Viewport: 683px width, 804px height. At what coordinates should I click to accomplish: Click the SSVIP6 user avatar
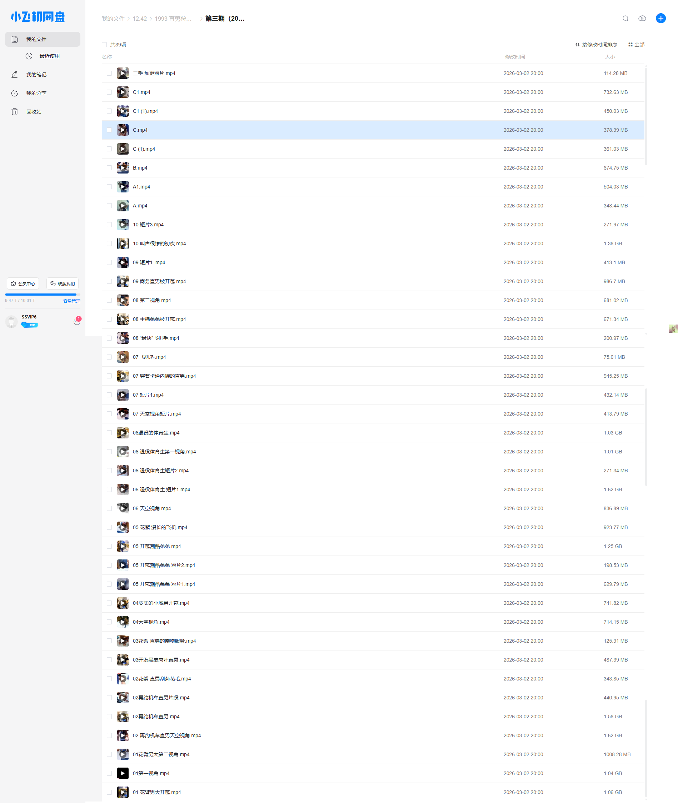coord(12,321)
